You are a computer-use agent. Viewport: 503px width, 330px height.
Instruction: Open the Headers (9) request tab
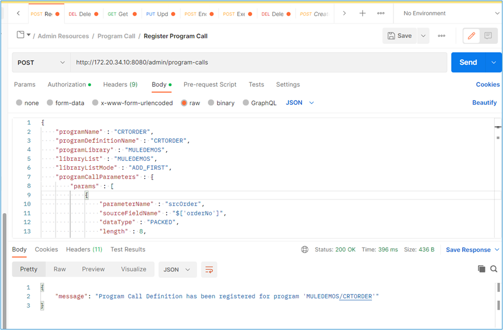tap(121, 85)
